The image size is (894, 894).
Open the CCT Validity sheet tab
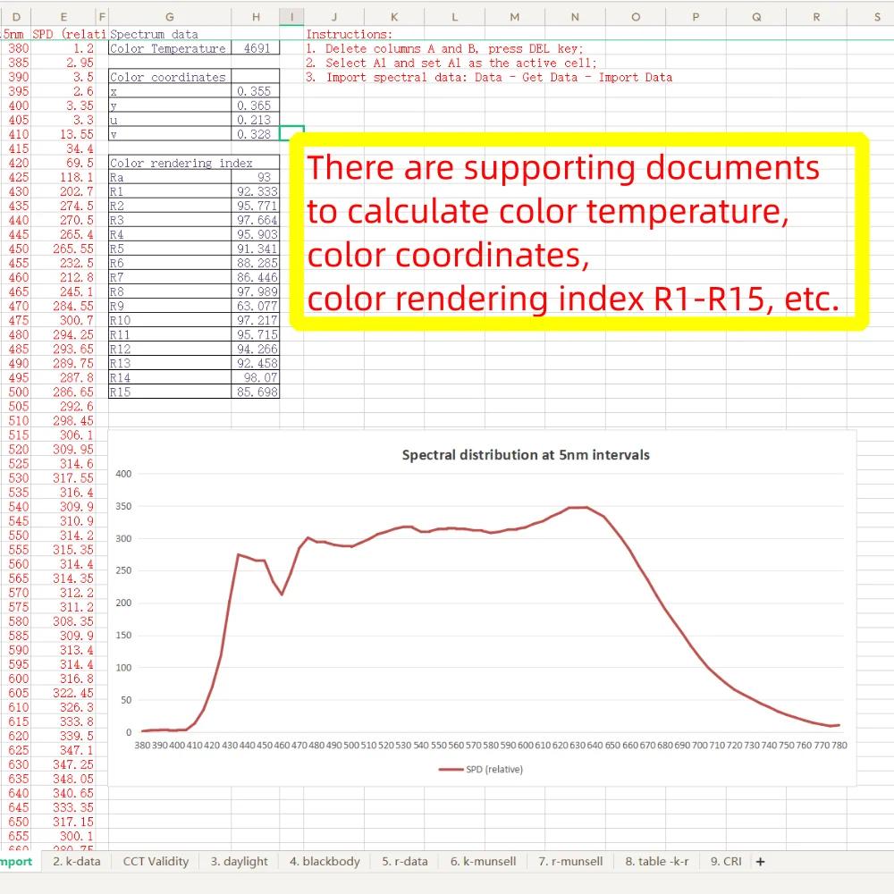(x=156, y=862)
